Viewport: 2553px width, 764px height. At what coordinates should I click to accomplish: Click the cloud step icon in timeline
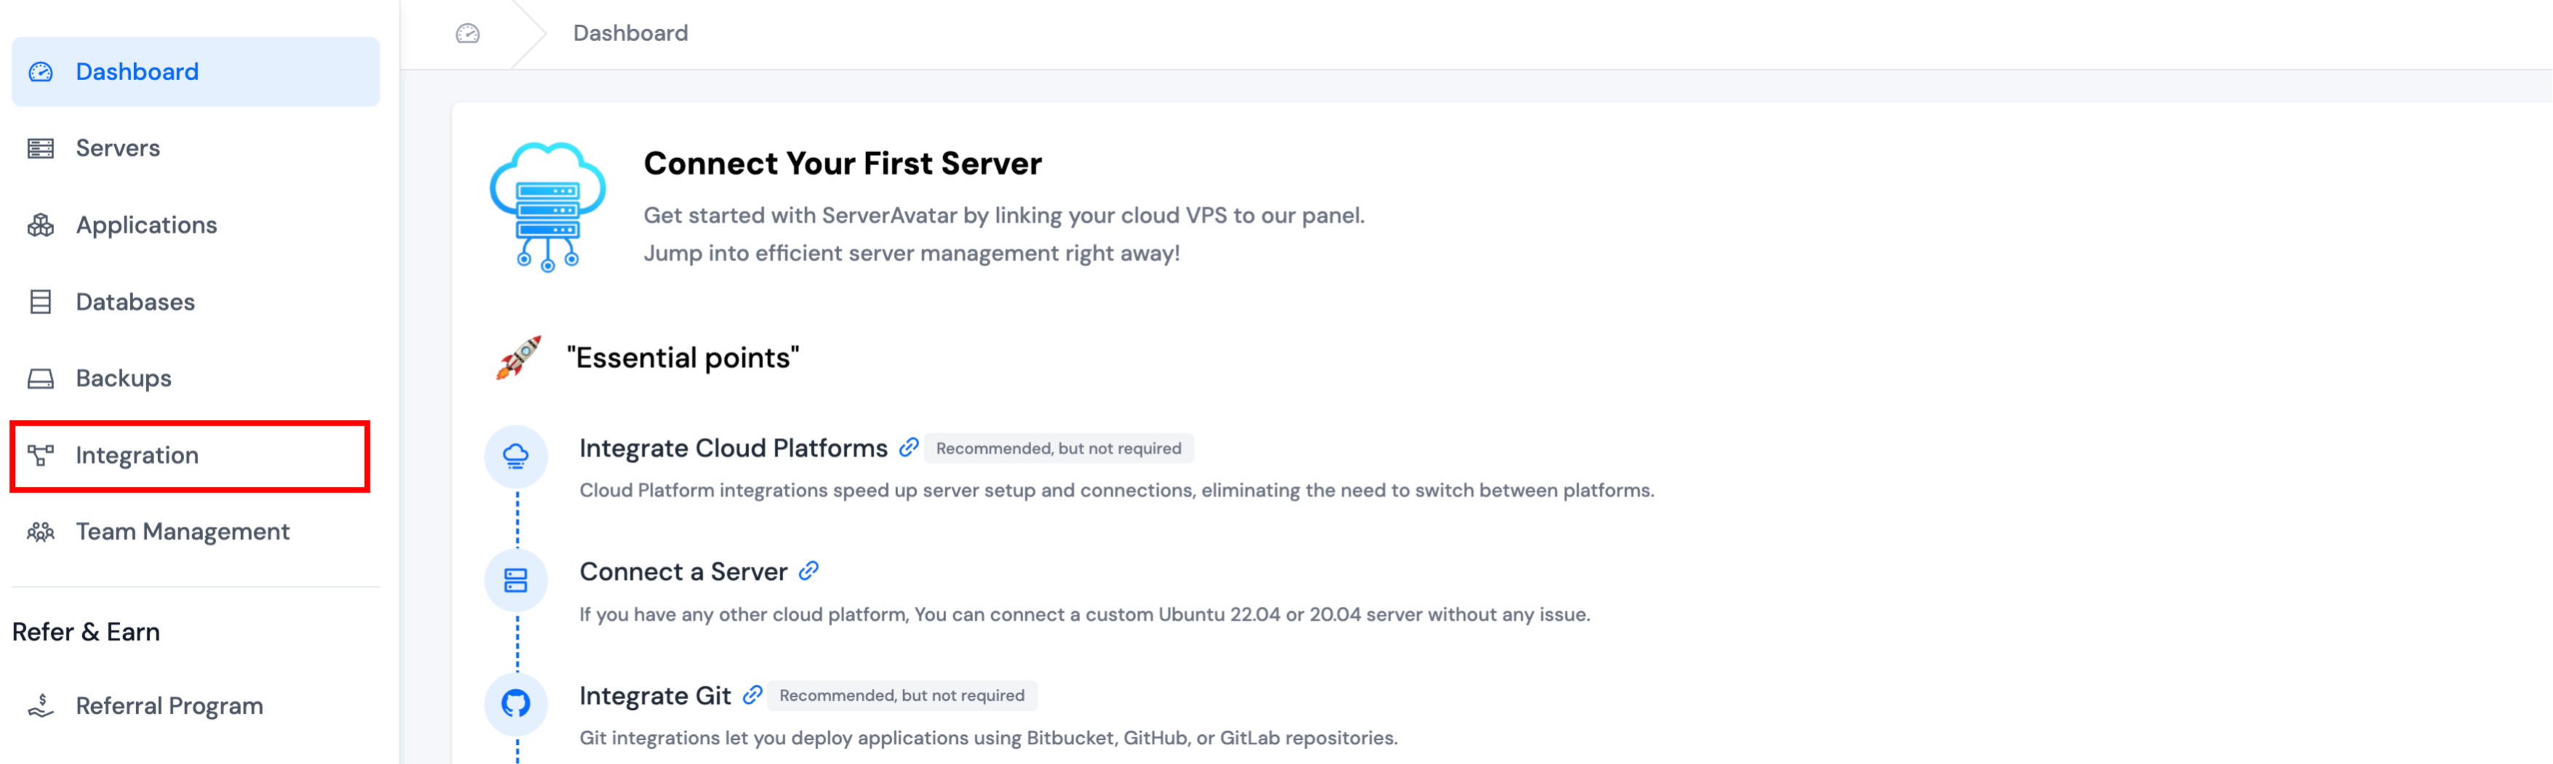tap(515, 455)
